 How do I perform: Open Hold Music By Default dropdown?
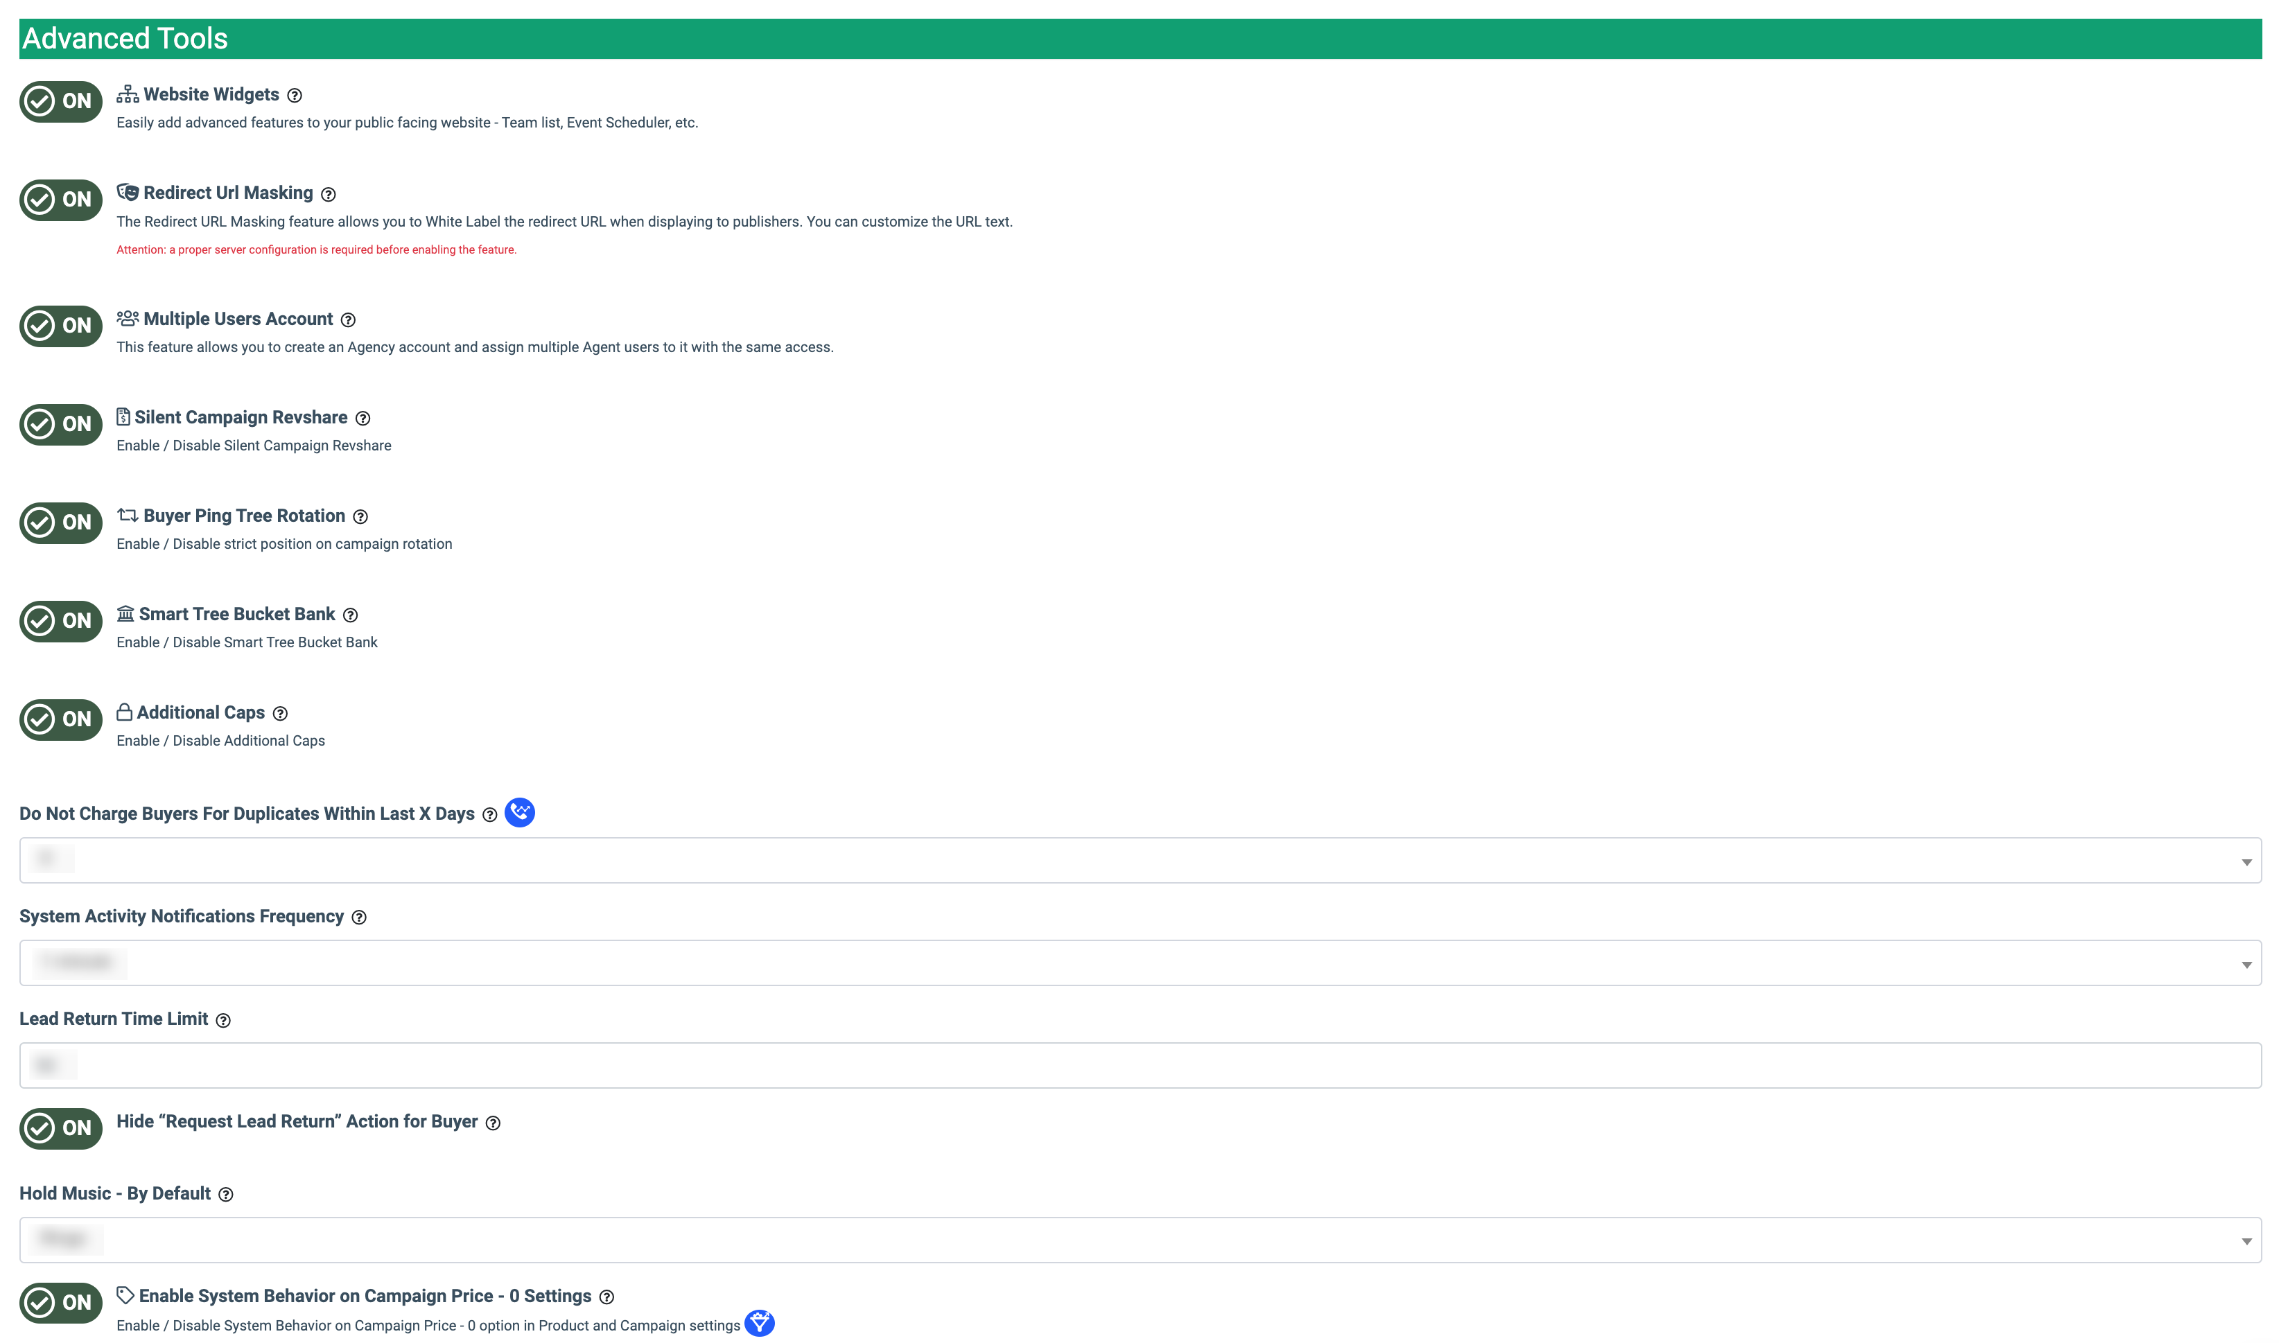[x=1139, y=1240]
